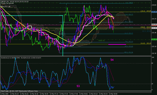Click the 203.70 price axis label
The height and width of the screenshot is (95, 157).
[154, 19]
